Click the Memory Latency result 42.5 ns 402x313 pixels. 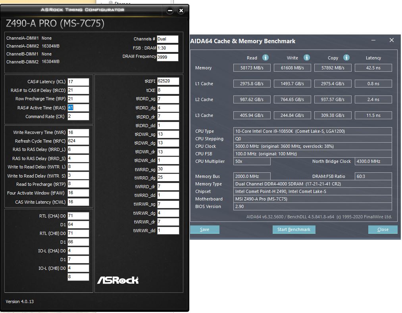point(373,68)
